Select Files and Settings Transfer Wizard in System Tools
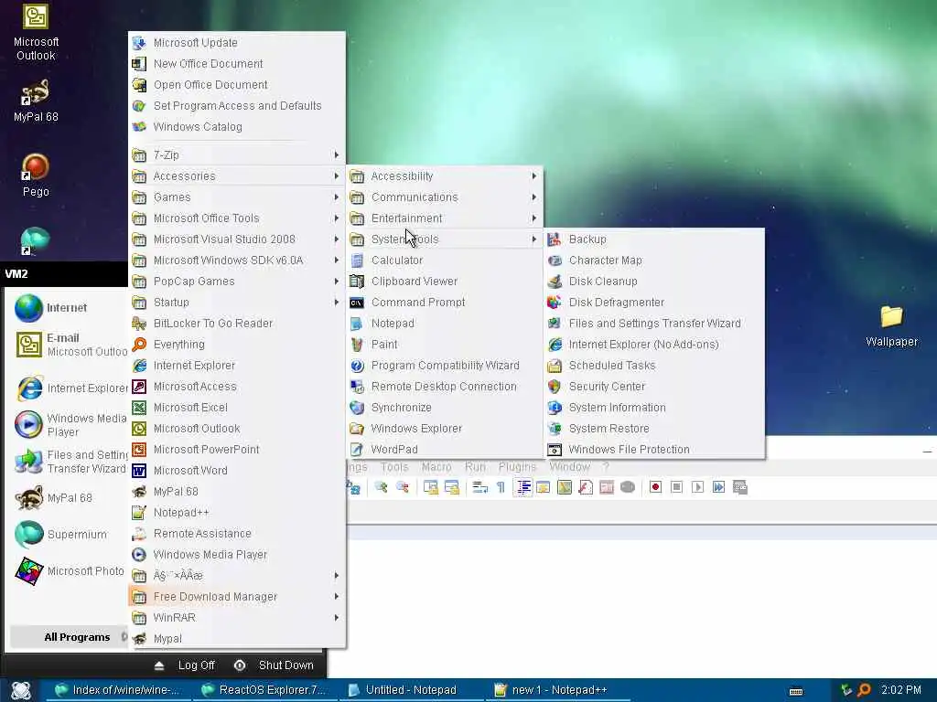The width and height of the screenshot is (937, 702). click(x=654, y=324)
